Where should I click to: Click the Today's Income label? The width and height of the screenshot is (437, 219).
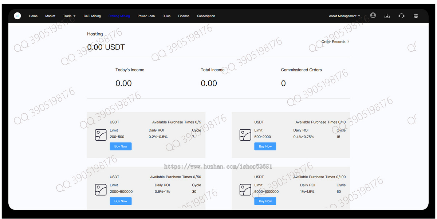pos(130,70)
